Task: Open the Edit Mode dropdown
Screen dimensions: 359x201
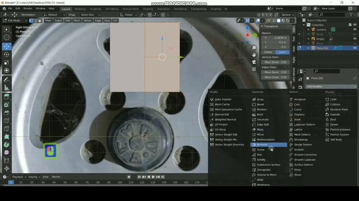Action: point(15,21)
